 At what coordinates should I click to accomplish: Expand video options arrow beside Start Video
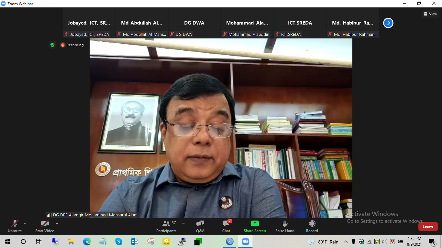click(57, 223)
